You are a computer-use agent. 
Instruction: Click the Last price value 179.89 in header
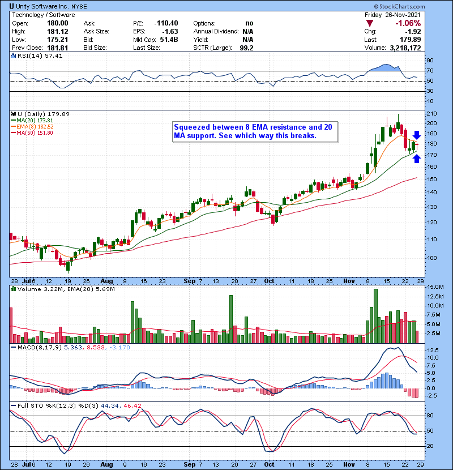pos(410,40)
